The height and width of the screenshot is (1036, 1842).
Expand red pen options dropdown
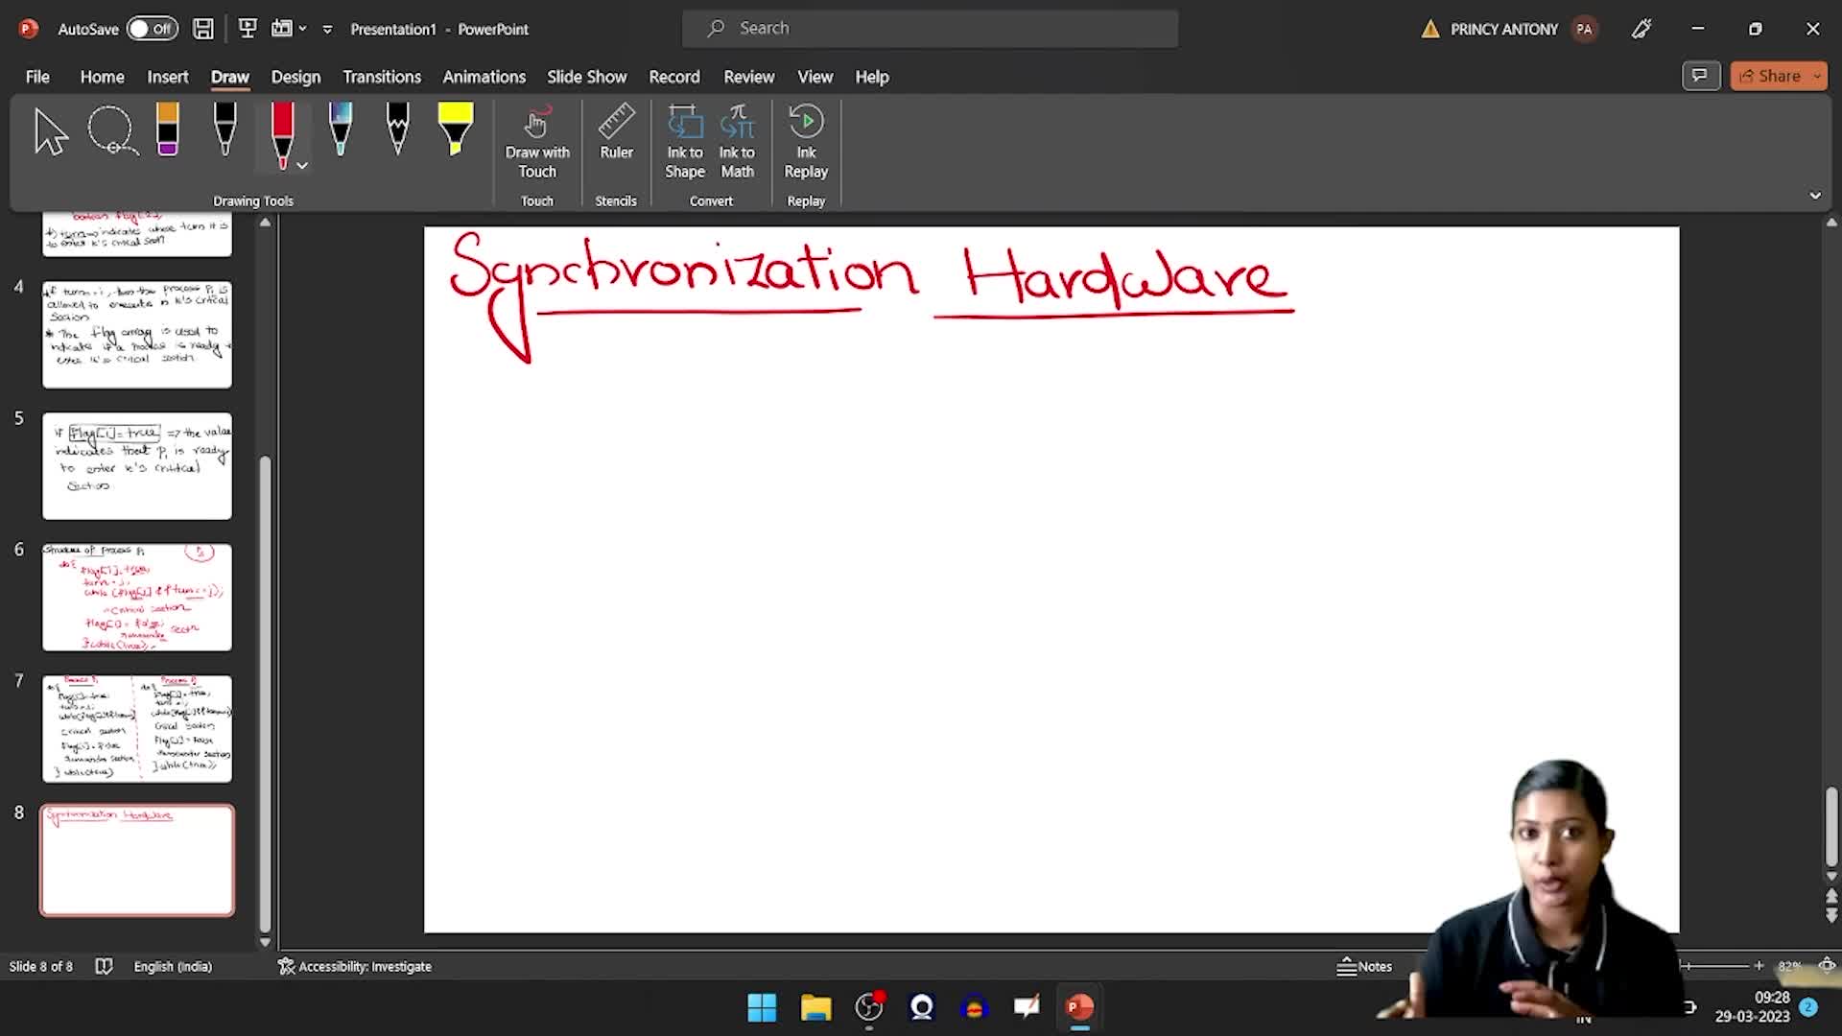[x=302, y=166]
